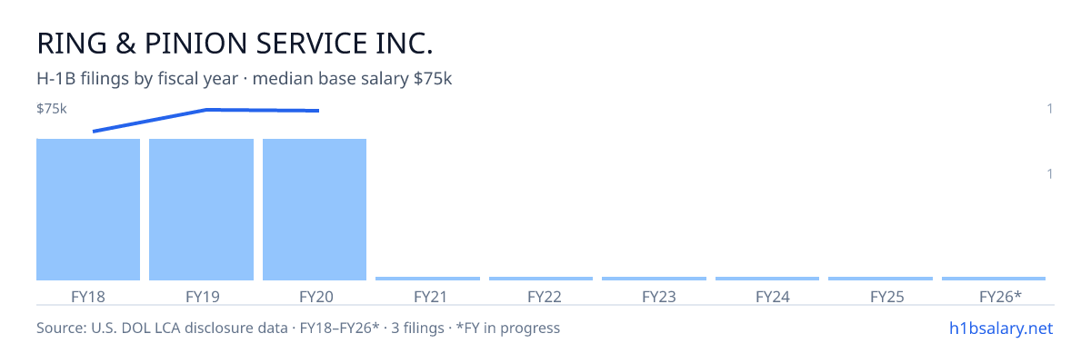Click the FY19 filings bar

[201, 210]
